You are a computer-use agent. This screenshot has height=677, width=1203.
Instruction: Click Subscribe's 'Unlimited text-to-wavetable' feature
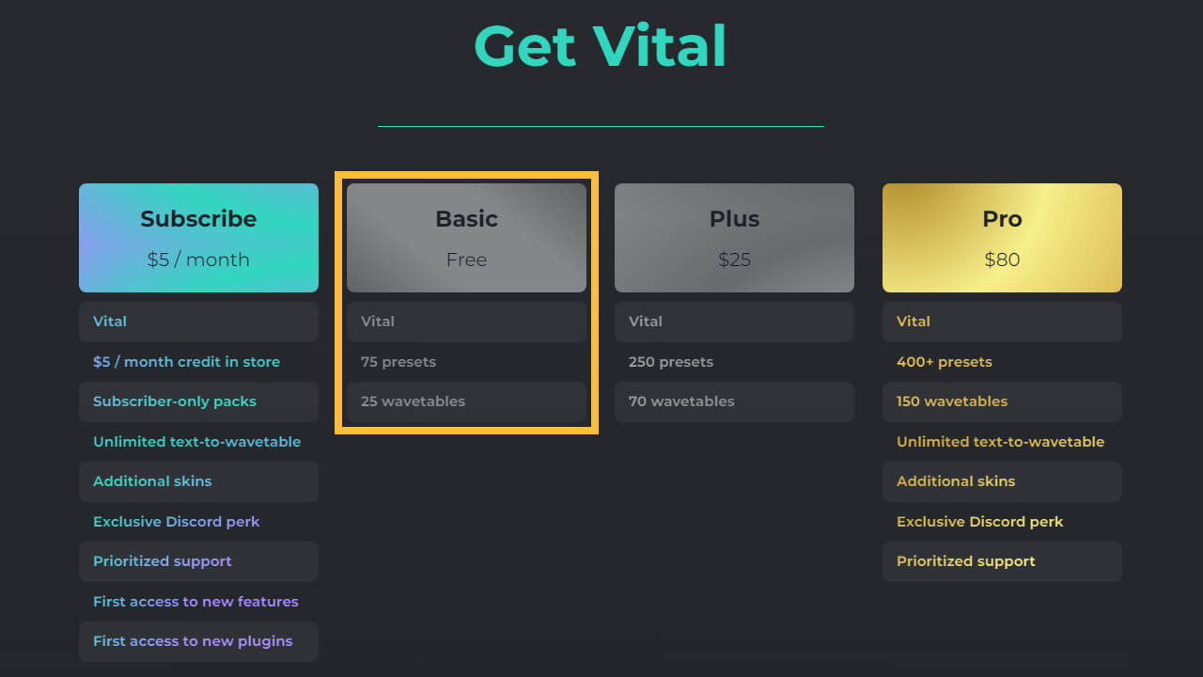tap(198, 442)
